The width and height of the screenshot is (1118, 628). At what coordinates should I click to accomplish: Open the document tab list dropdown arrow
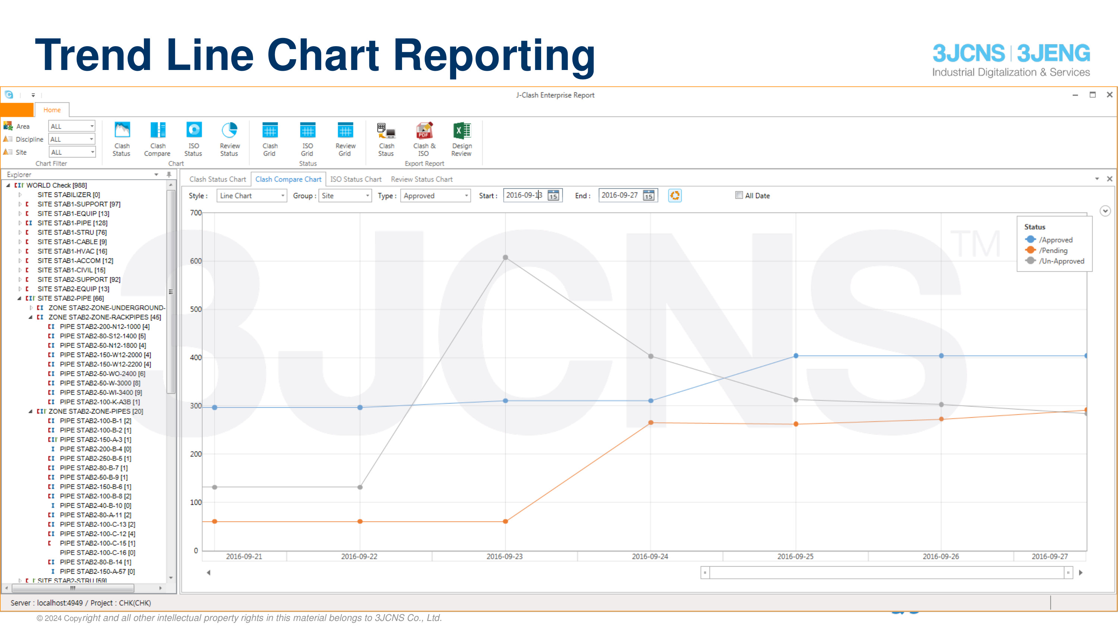pos(1097,179)
